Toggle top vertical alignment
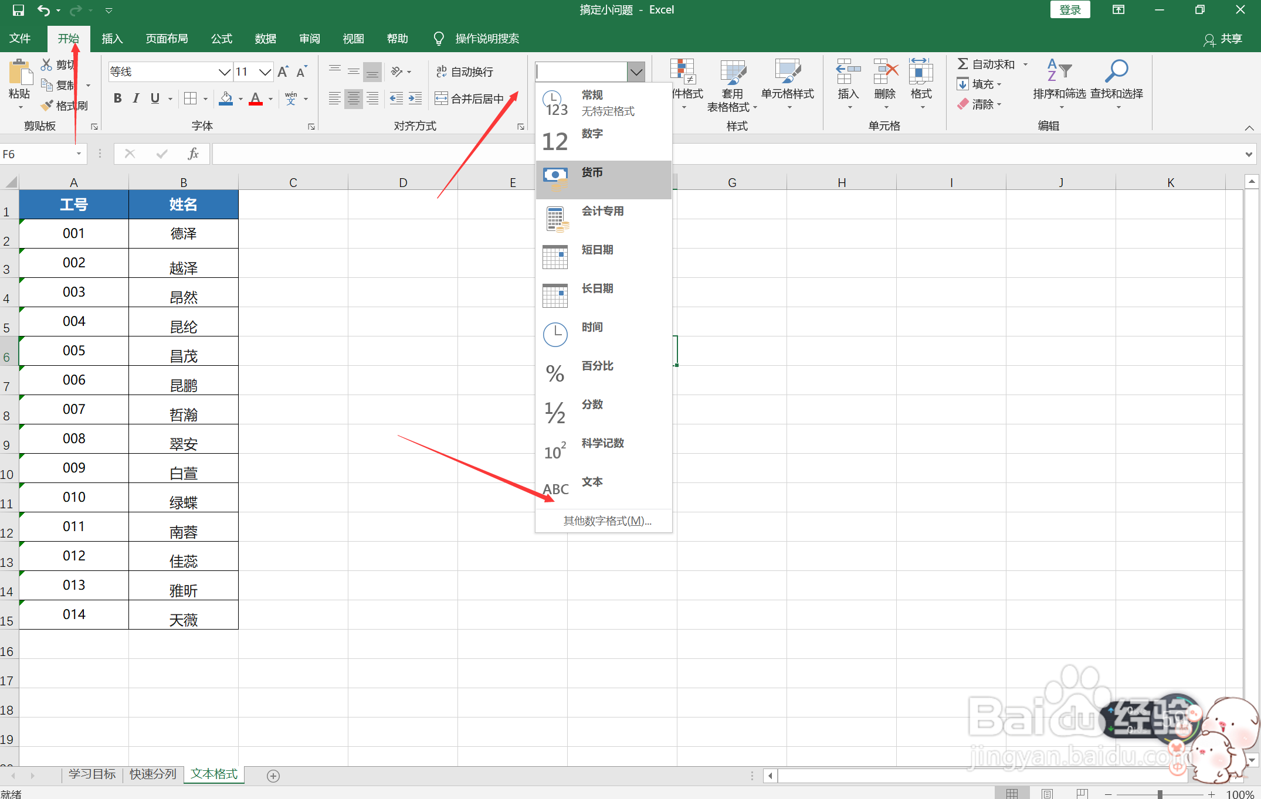Image resolution: width=1261 pixels, height=799 pixels. click(335, 72)
